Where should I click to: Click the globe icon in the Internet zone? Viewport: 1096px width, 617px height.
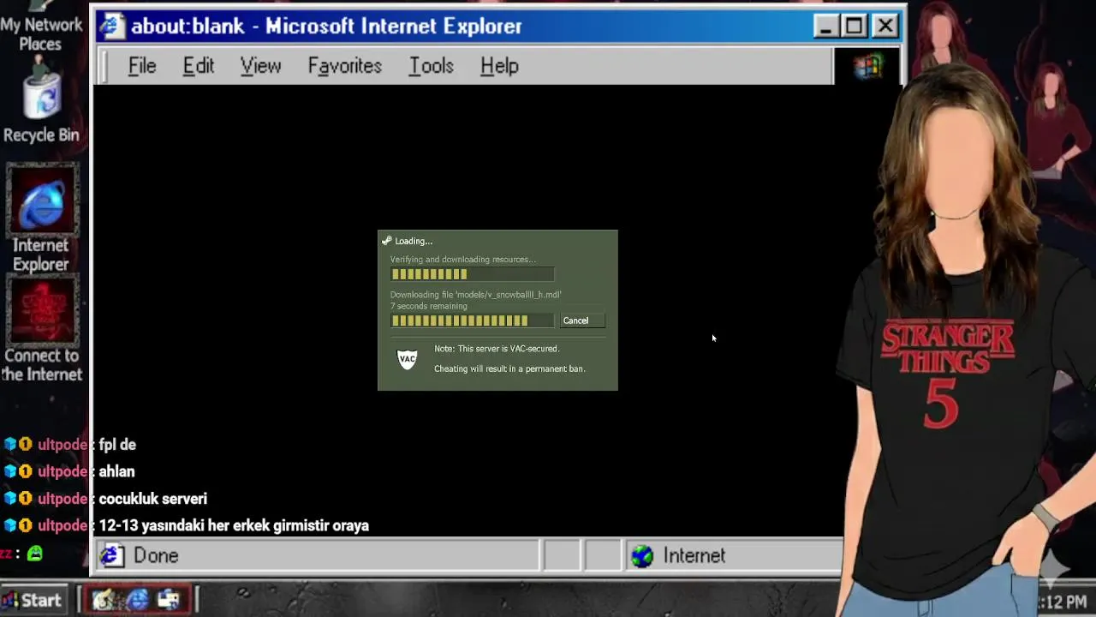click(x=642, y=556)
